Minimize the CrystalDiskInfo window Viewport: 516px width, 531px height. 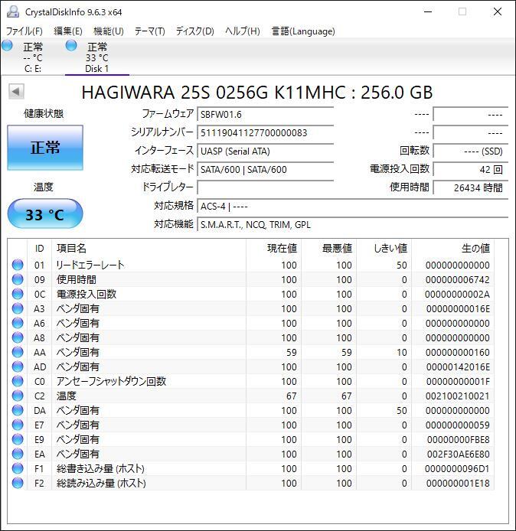[x=428, y=11]
